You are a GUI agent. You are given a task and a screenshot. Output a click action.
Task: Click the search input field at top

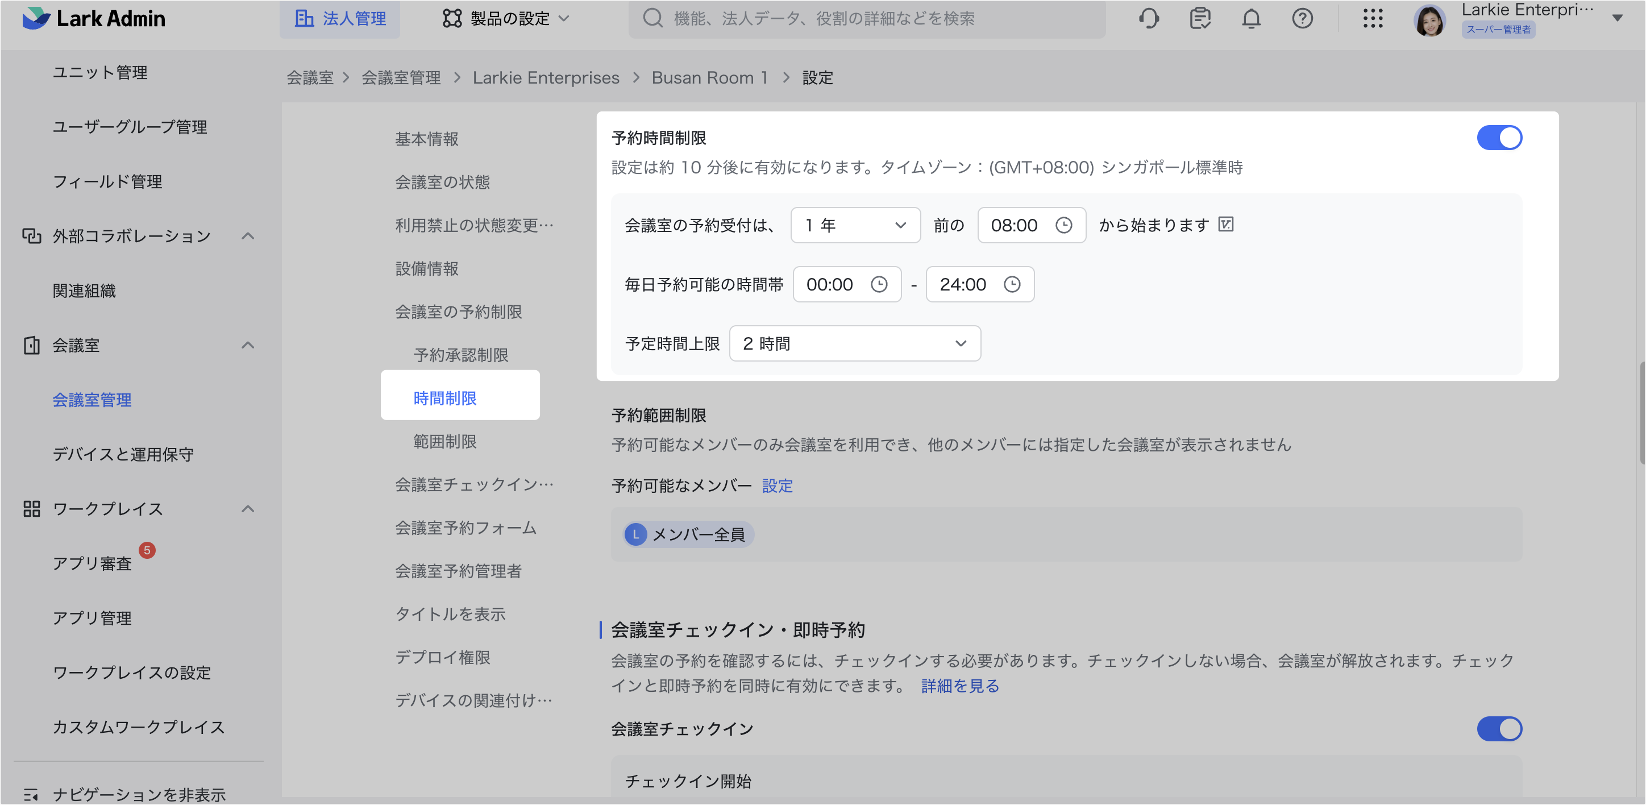point(866,19)
